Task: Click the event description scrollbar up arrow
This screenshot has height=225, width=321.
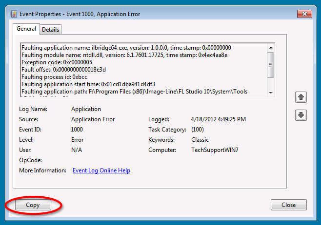Action: tap(271, 48)
